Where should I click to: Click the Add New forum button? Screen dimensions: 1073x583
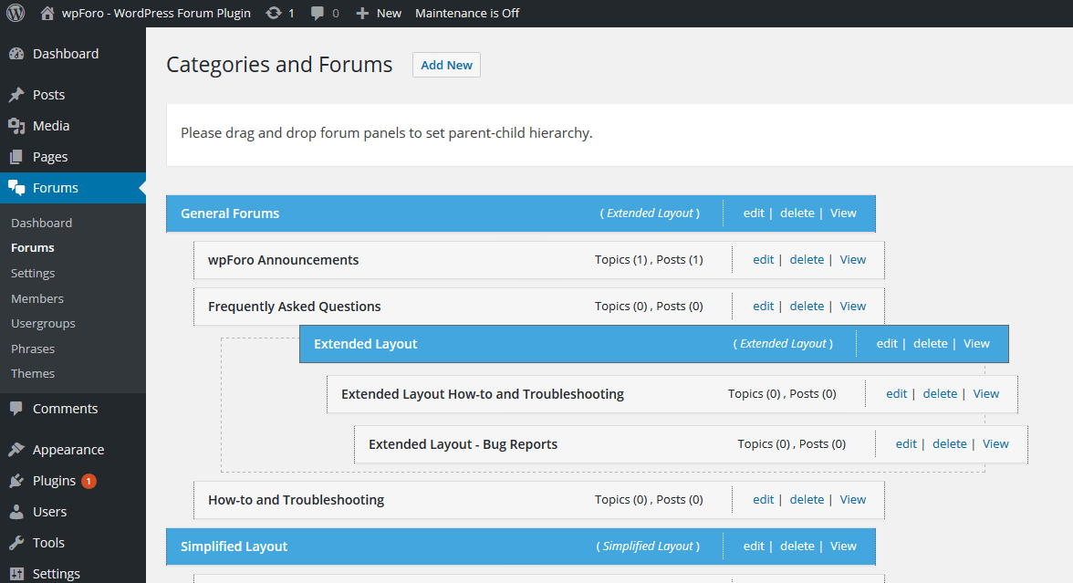(446, 64)
